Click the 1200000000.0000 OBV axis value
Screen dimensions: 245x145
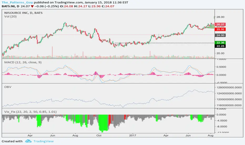coord(229,99)
